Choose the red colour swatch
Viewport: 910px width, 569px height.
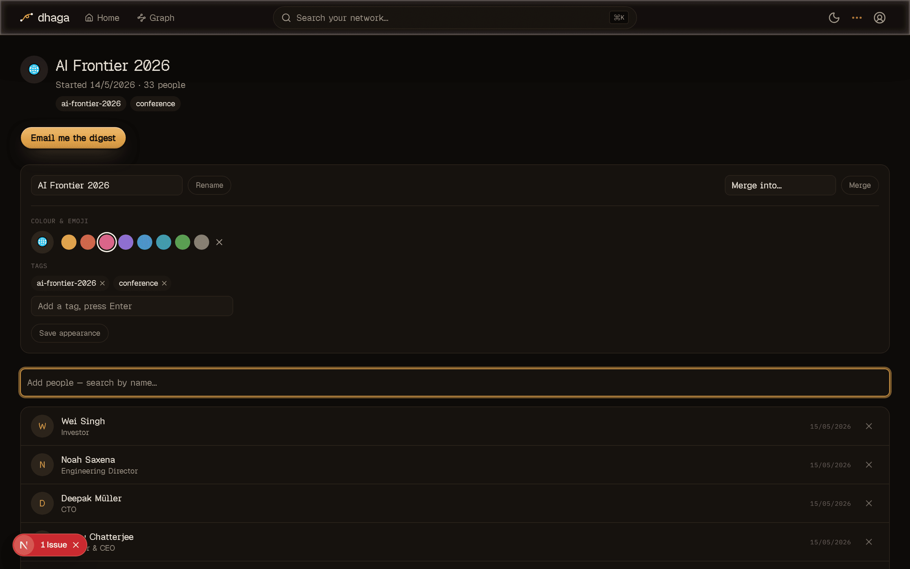(x=88, y=242)
